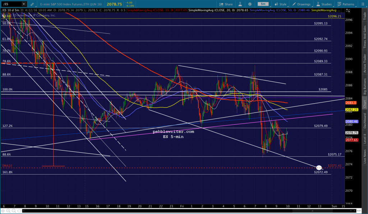368x214 pixels.
Task: Click the zoom out magnifier icon
Action: [x=14, y=211]
